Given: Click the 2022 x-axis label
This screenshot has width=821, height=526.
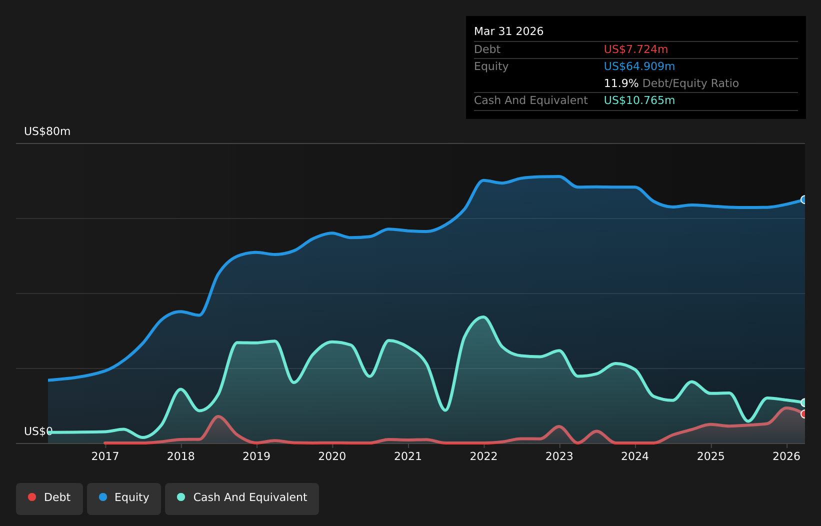Looking at the screenshot, I should tap(484, 456).
